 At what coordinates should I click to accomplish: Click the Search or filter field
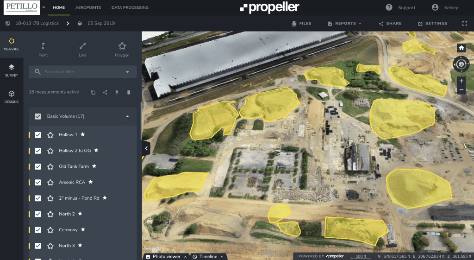[x=79, y=72]
